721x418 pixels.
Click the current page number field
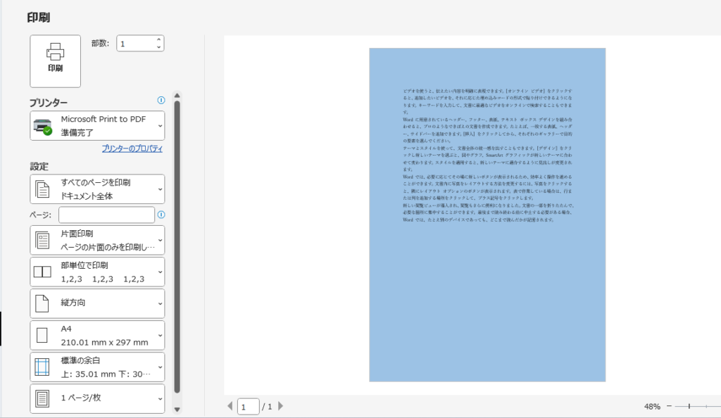click(249, 407)
